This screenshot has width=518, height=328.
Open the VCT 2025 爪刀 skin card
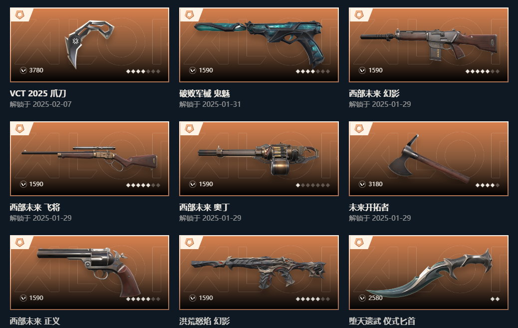pyautogui.click(x=89, y=45)
